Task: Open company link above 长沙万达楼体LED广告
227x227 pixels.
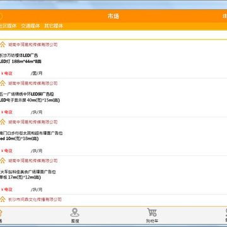Action: pyautogui.click(x=33, y=45)
